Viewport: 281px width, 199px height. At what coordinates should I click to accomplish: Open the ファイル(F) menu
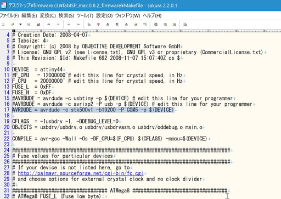click(9, 16)
